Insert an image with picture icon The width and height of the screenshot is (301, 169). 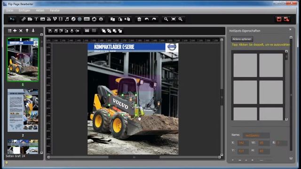(x=43, y=19)
